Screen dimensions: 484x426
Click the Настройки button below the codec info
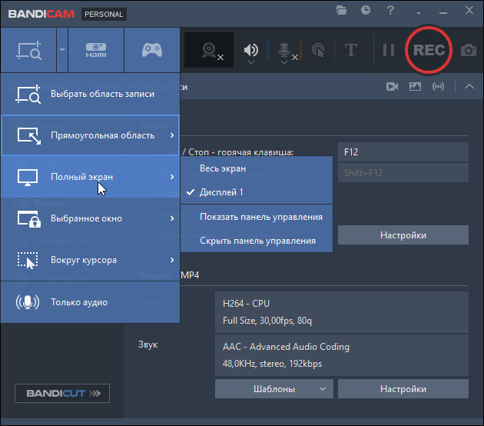click(x=403, y=389)
